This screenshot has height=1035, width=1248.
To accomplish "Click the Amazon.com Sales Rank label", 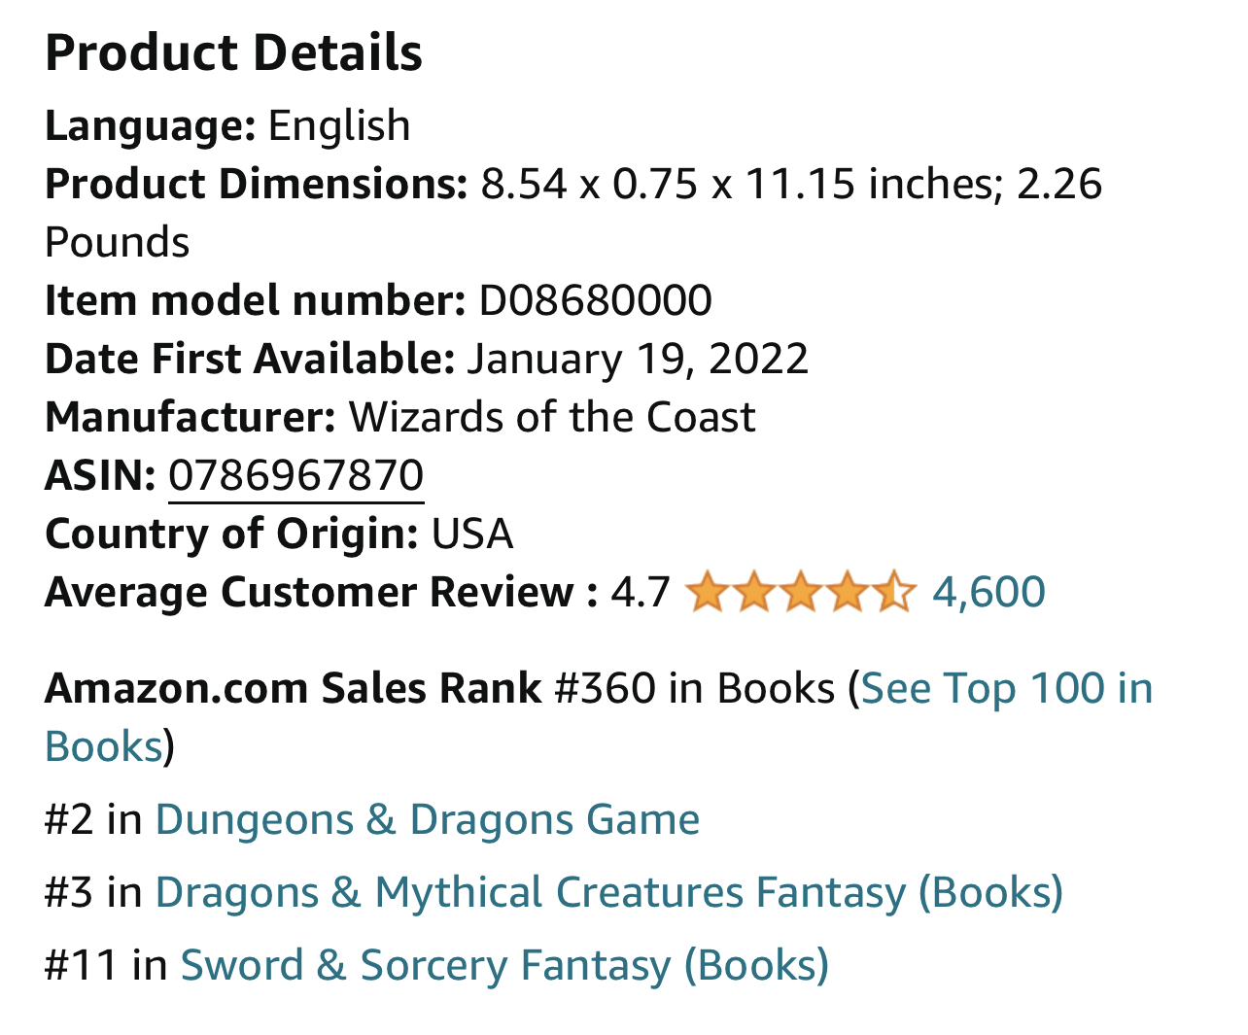I will 293,689.
